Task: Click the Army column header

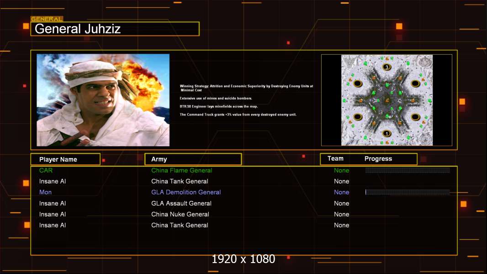Action: coord(193,159)
